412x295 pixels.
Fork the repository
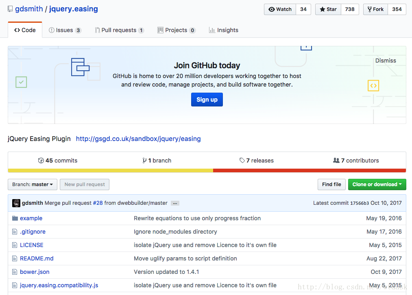376,9
